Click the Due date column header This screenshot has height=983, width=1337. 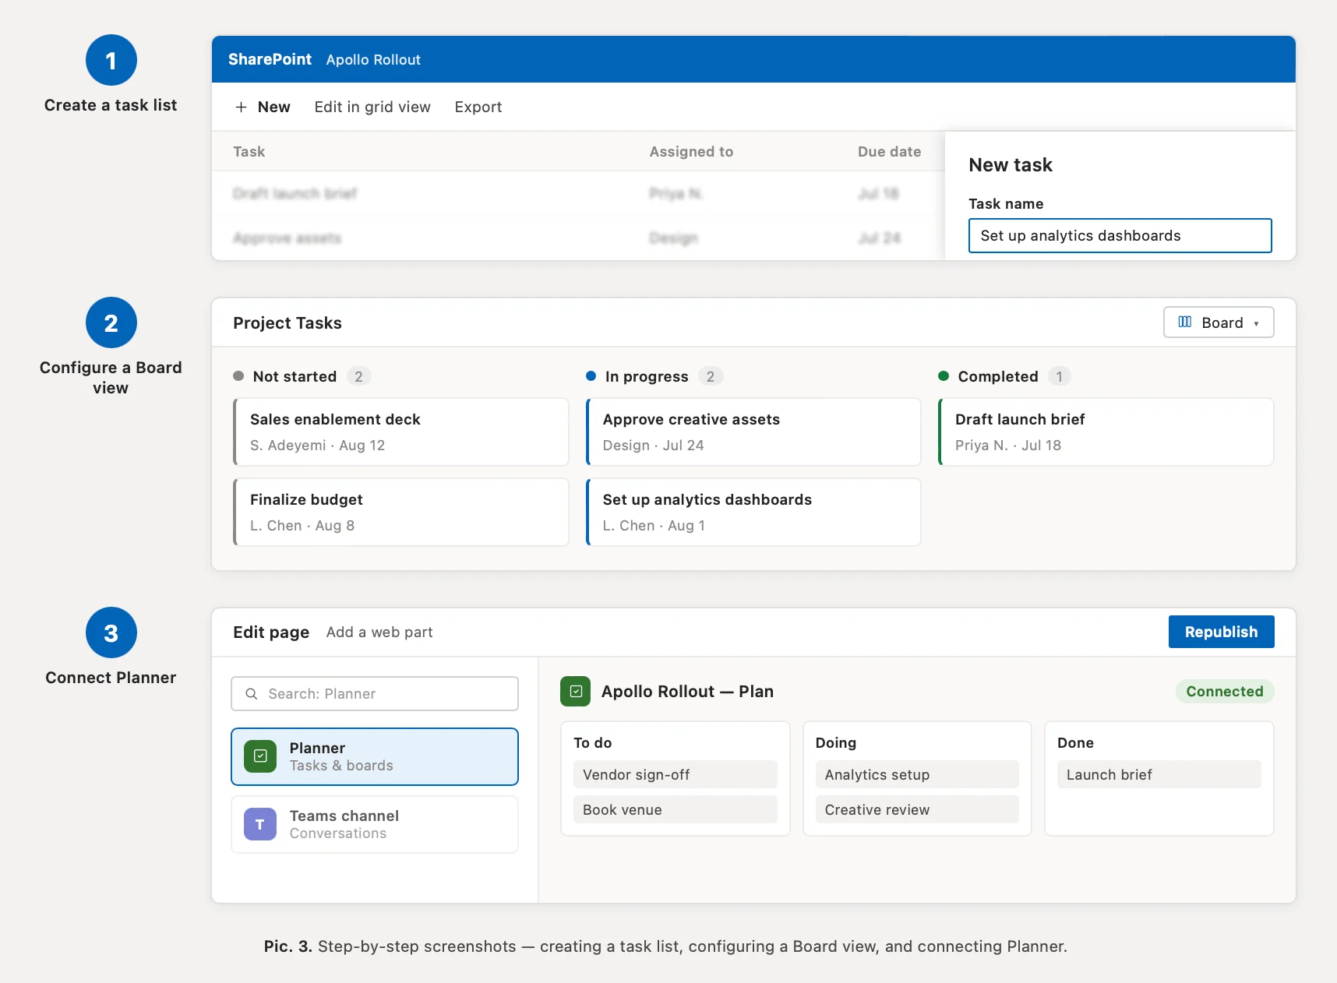pyautogui.click(x=889, y=152)
